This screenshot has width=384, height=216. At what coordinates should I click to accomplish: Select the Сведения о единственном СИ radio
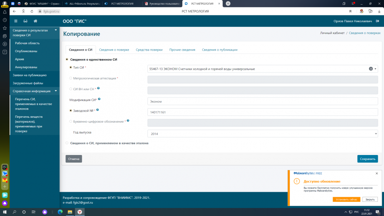coord(67,59)
